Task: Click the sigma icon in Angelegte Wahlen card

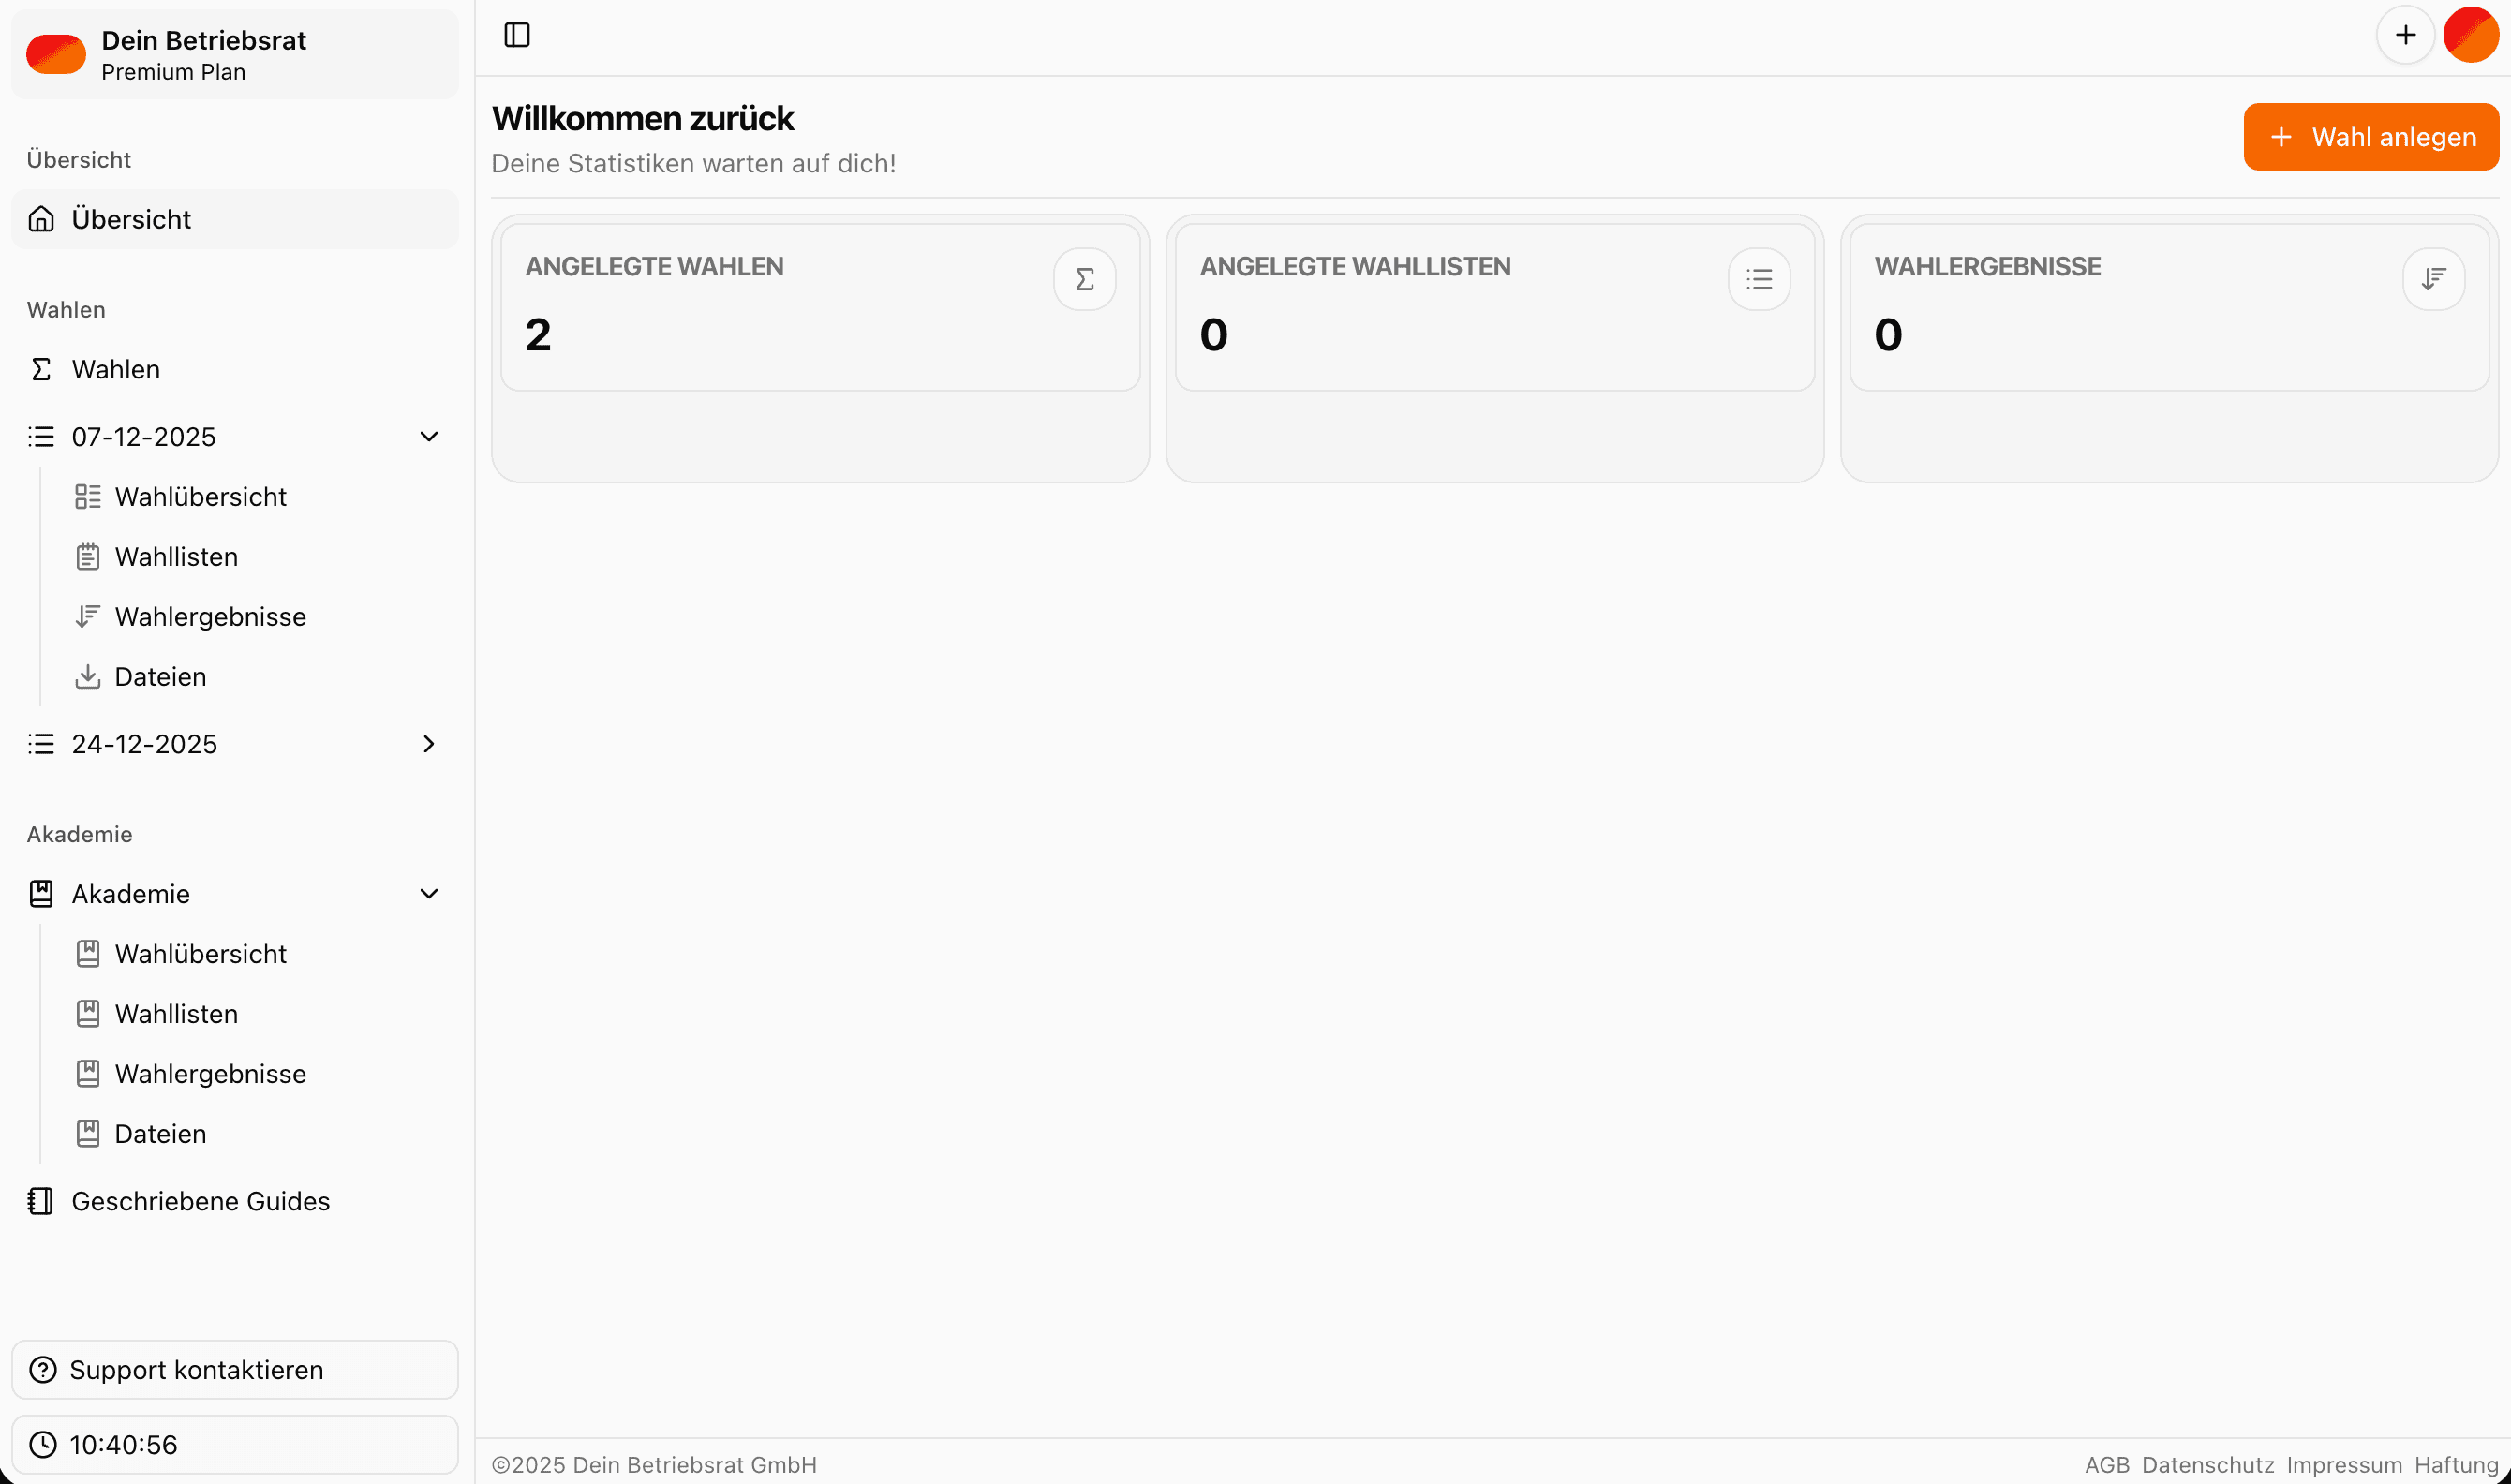Action: (x=1084, y=279)
